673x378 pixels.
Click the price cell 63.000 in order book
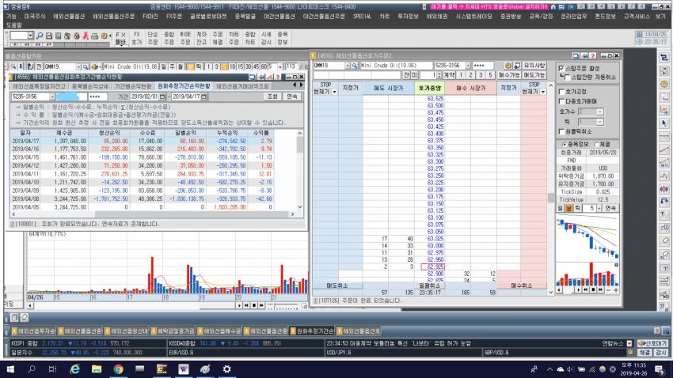429,246
